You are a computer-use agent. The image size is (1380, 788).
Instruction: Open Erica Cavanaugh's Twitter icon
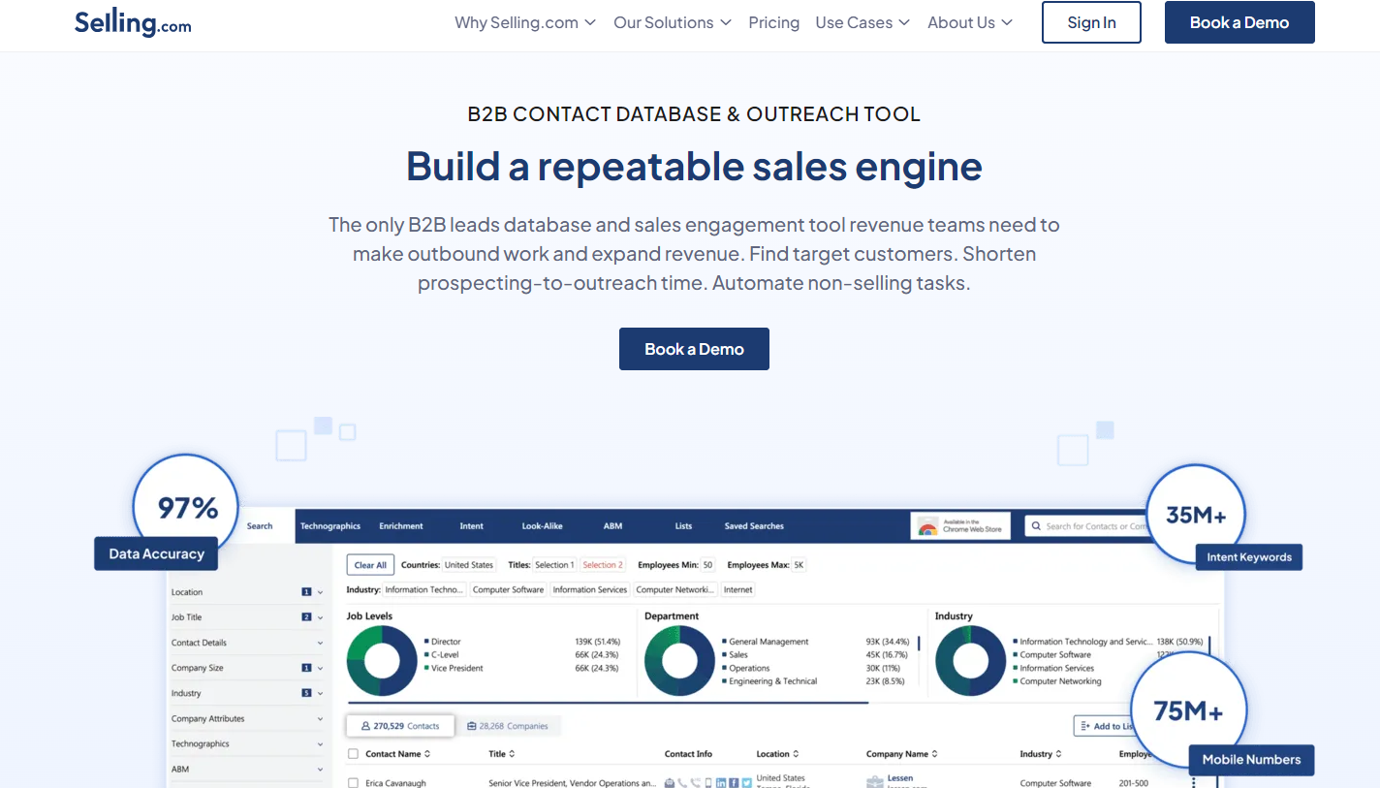pos(746,783)
